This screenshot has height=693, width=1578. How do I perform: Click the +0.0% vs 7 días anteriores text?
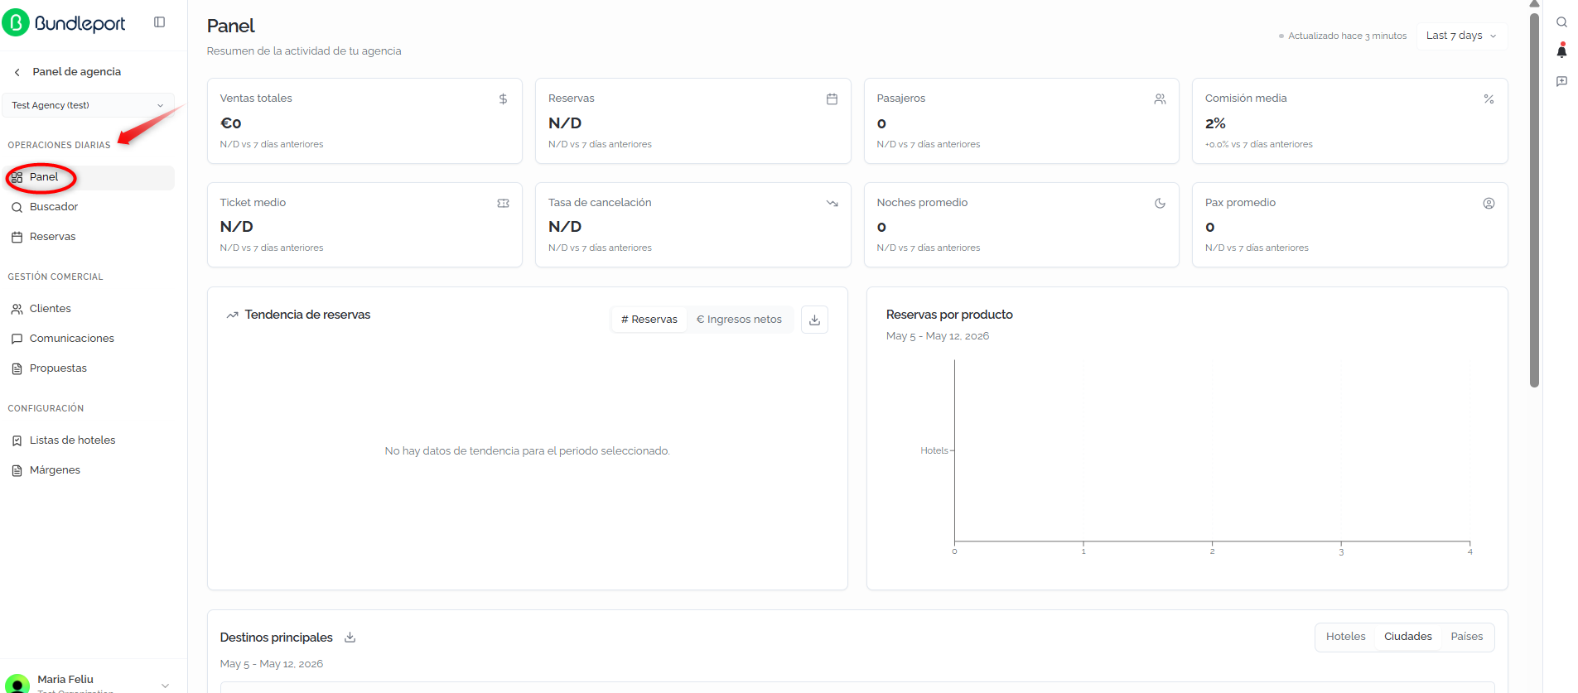coord(1258,144)
